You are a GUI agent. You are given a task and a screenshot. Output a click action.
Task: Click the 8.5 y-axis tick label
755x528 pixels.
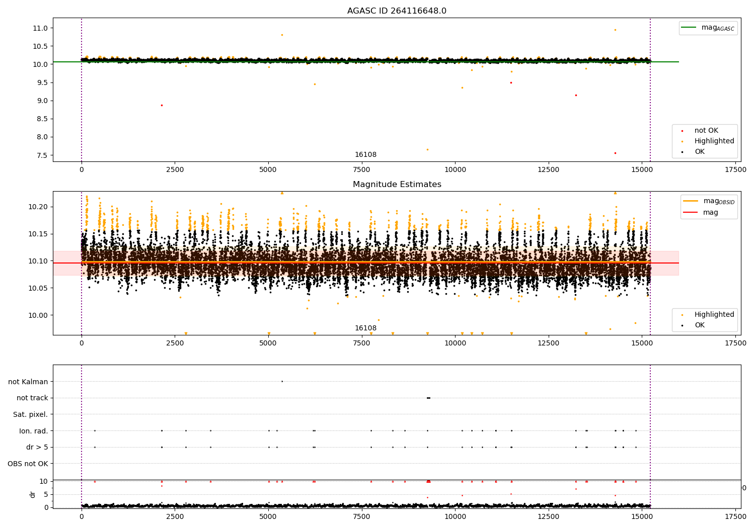click(x=42, y=119)
